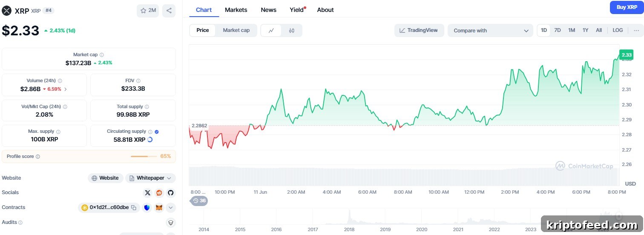Set chart range to All
The height and width of the screenshot is (235, 644).
click(x=599, y=30)
